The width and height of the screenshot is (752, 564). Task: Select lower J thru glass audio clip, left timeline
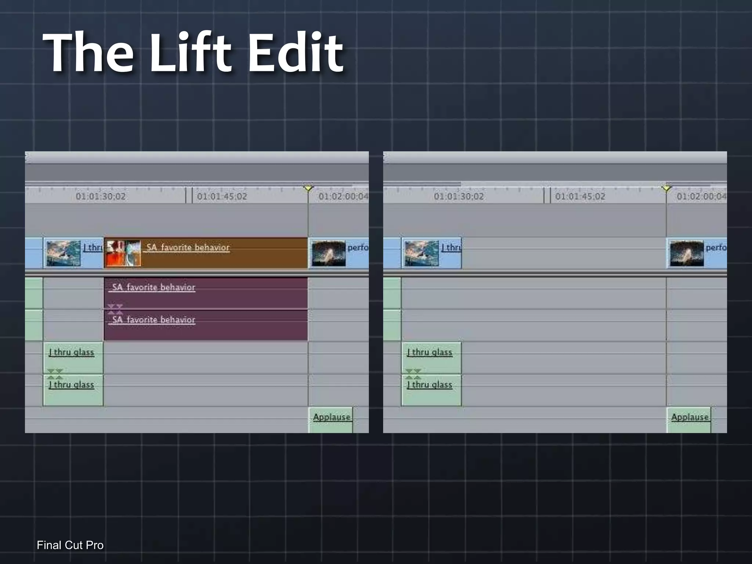click(x=73, y=390)
